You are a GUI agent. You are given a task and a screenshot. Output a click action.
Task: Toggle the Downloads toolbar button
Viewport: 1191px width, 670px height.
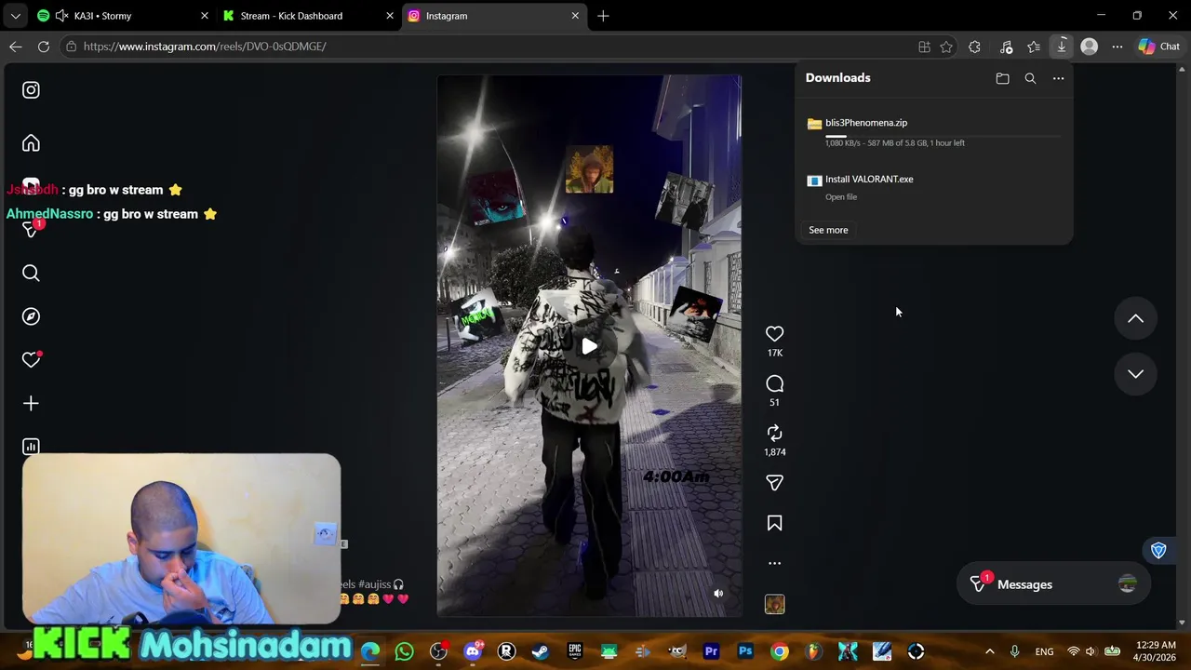pyautogui.click(x=1062, y=47)
